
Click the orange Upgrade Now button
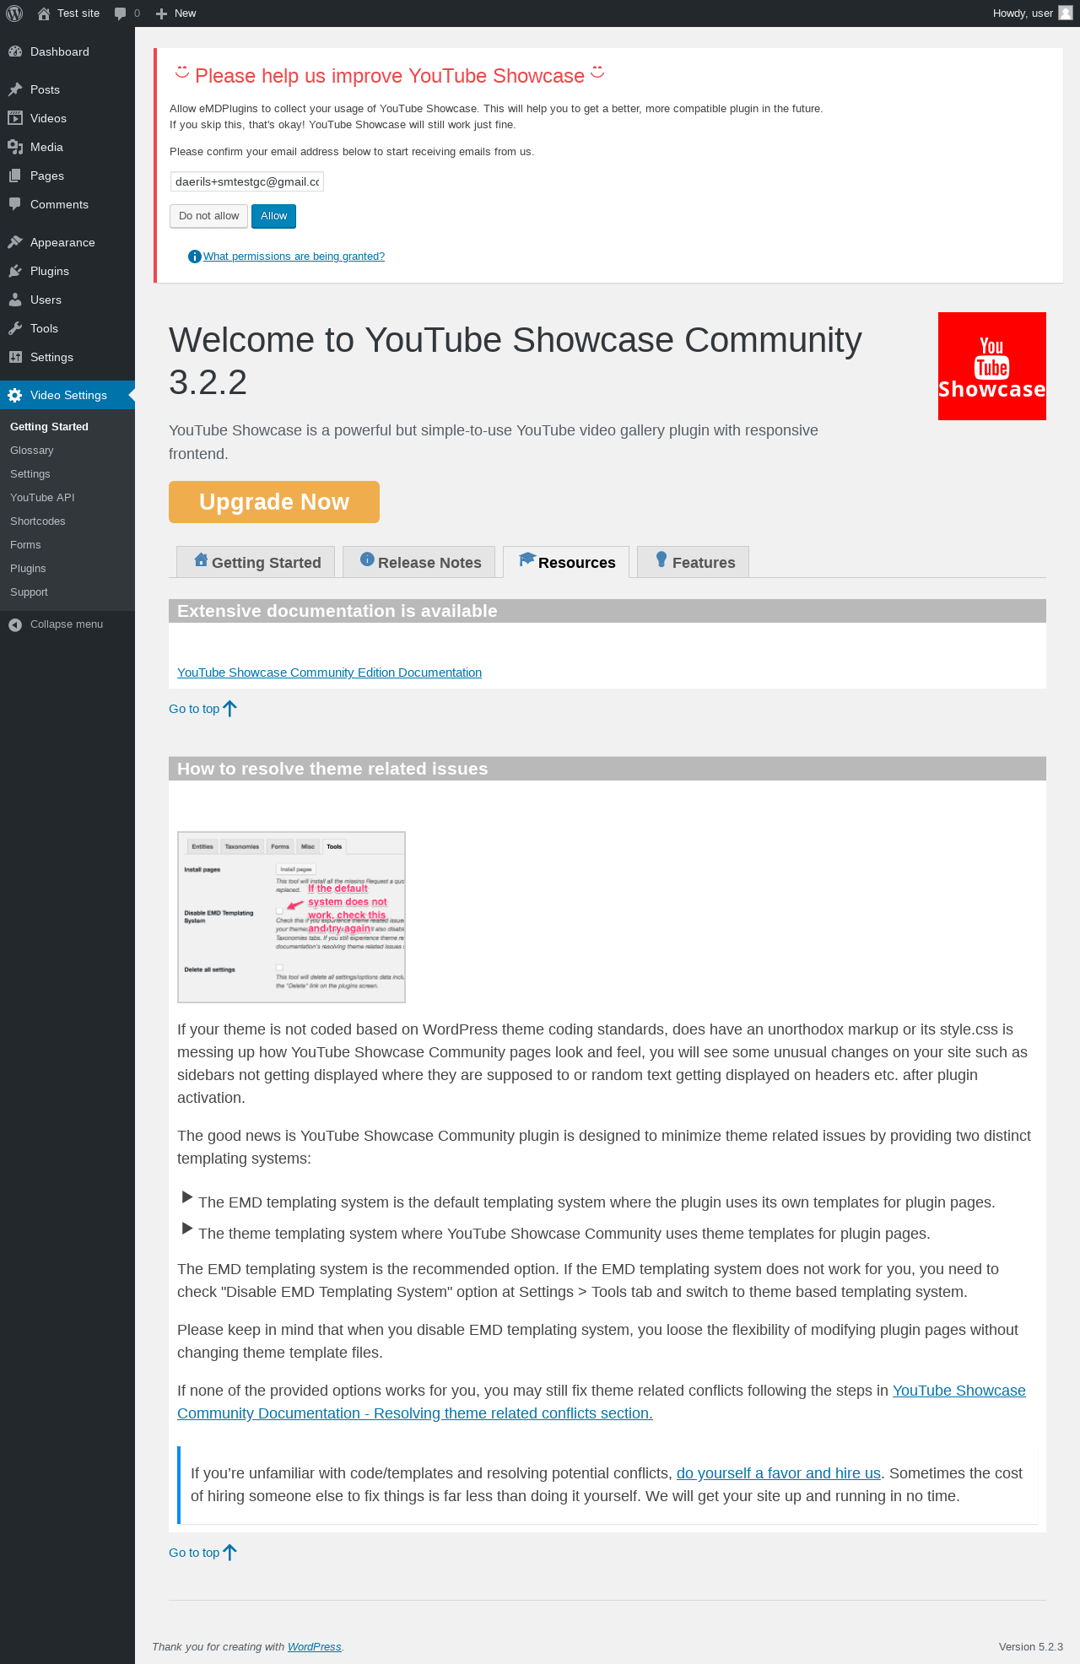[x=274, y=502]
